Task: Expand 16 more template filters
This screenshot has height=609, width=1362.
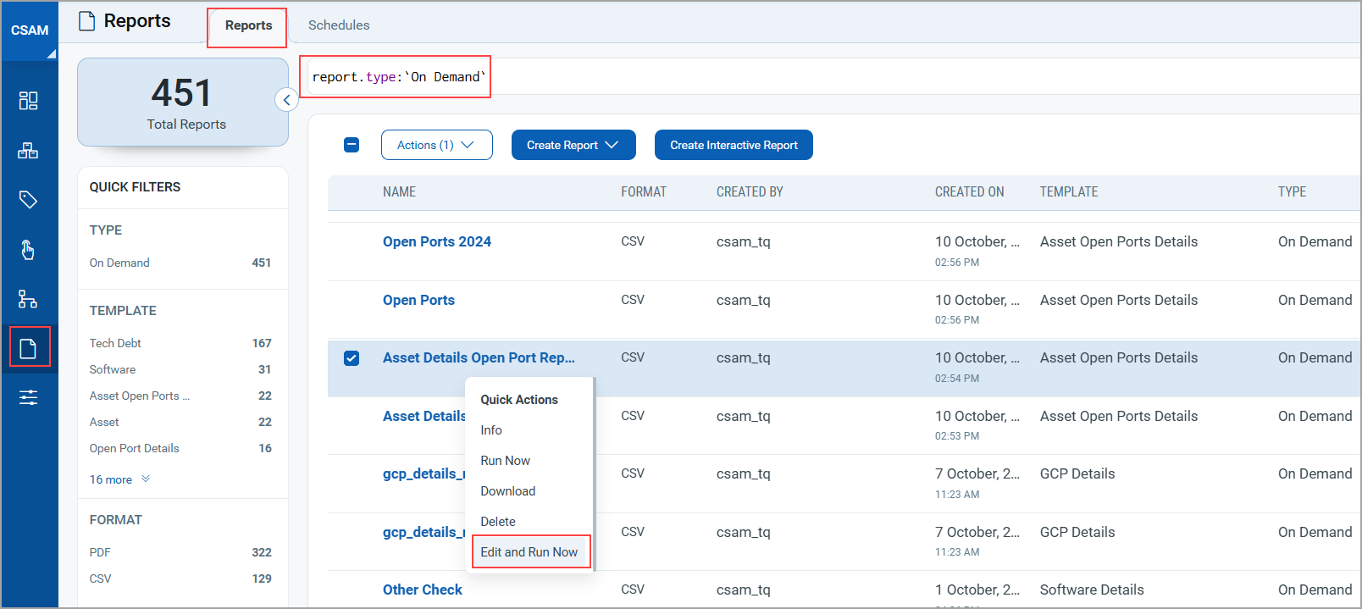Action: click(119, 479)
